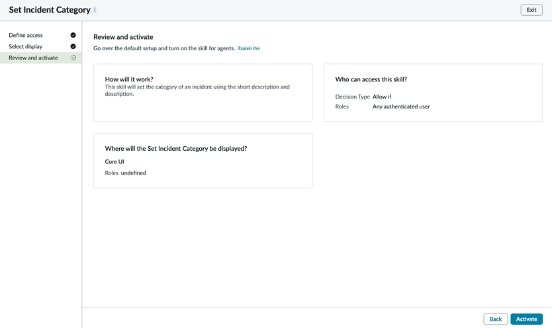Click the in-progress icon beside Review and activate
Image resolution: width=552 pixels, height=328 pixels.
(73, 58)
